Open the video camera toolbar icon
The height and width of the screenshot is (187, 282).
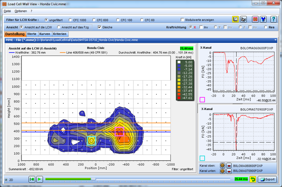tap(244, 19)
